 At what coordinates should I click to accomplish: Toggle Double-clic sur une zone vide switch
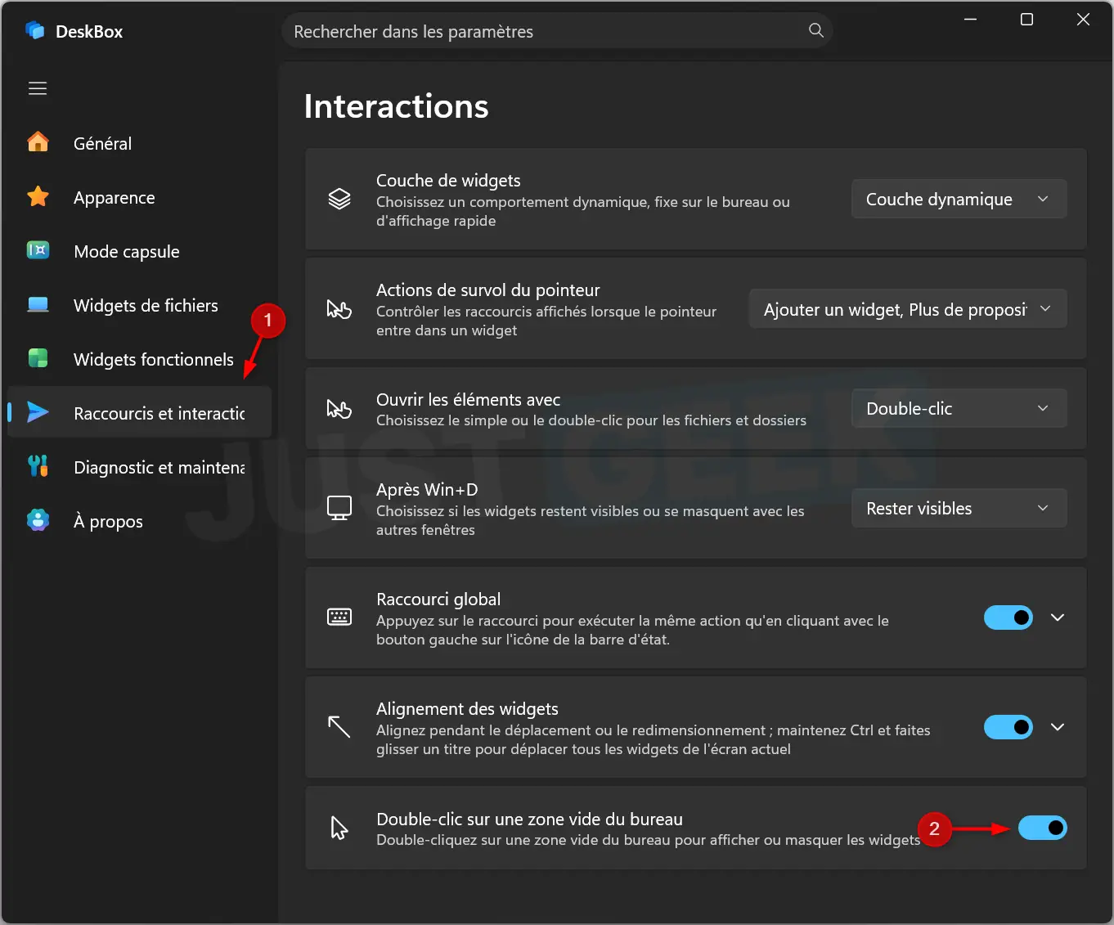click(x=1043, y=828)
